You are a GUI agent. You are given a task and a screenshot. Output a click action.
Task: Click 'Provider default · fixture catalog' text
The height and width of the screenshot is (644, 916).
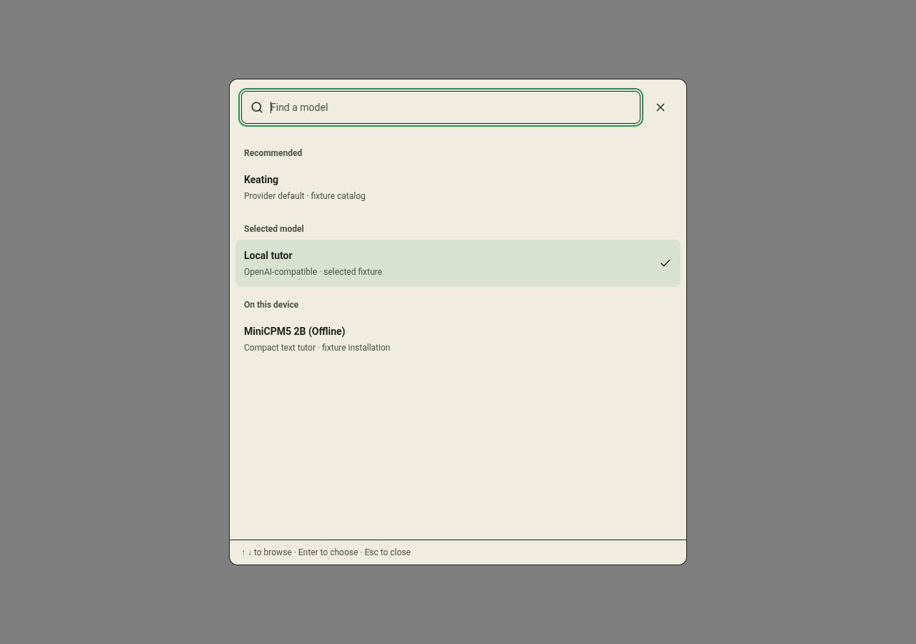[x=304, y=196]
